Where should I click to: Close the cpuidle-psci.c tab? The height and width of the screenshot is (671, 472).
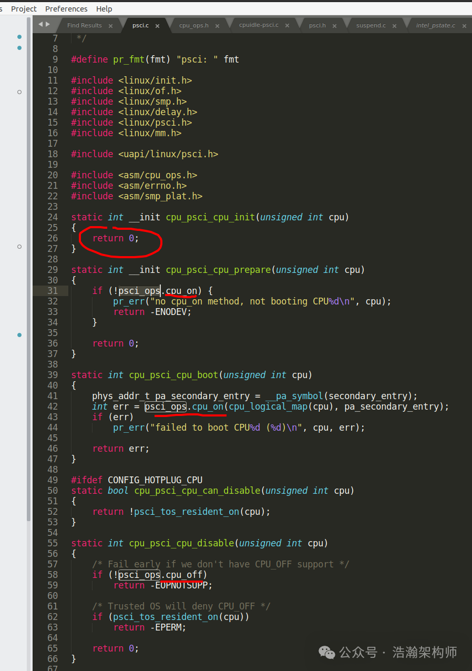coord(287,26)
